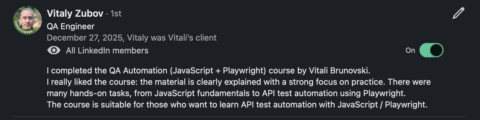Click the dark knob of the toggle
480x120 pixels.
(436, 50)
